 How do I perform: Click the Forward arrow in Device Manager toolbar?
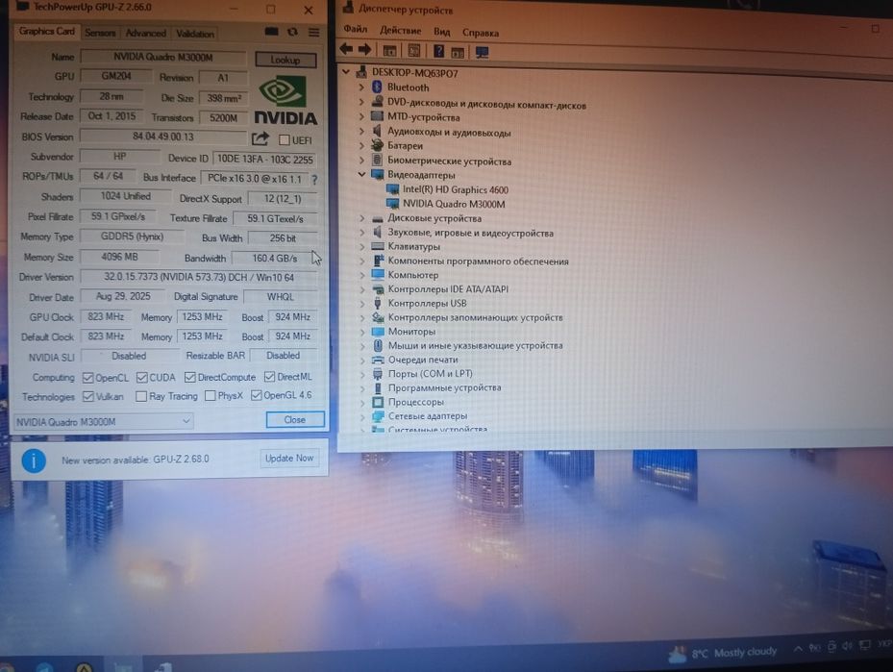tap(364, 50)
